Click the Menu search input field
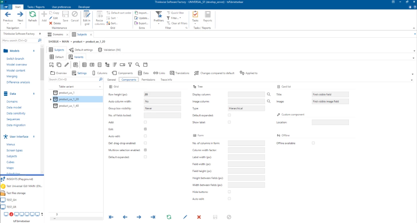417x223 pixels. click(19, 41)
